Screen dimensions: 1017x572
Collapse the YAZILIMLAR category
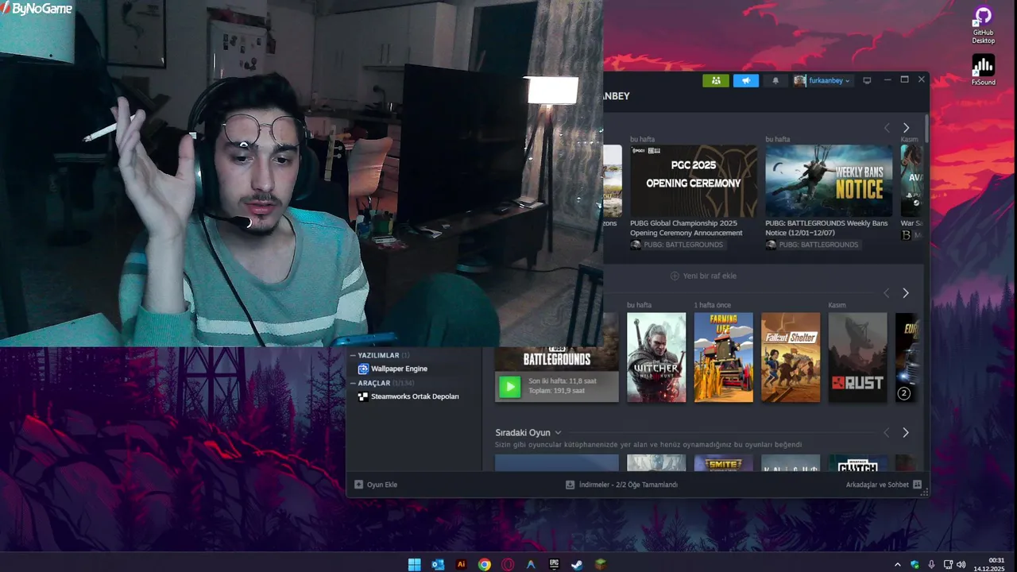click(x=354, y=355)
